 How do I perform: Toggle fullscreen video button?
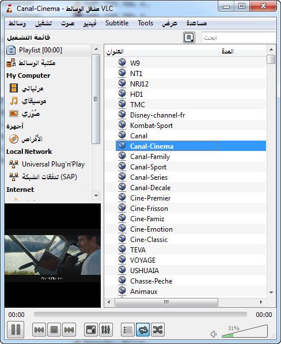pos(91,330)
